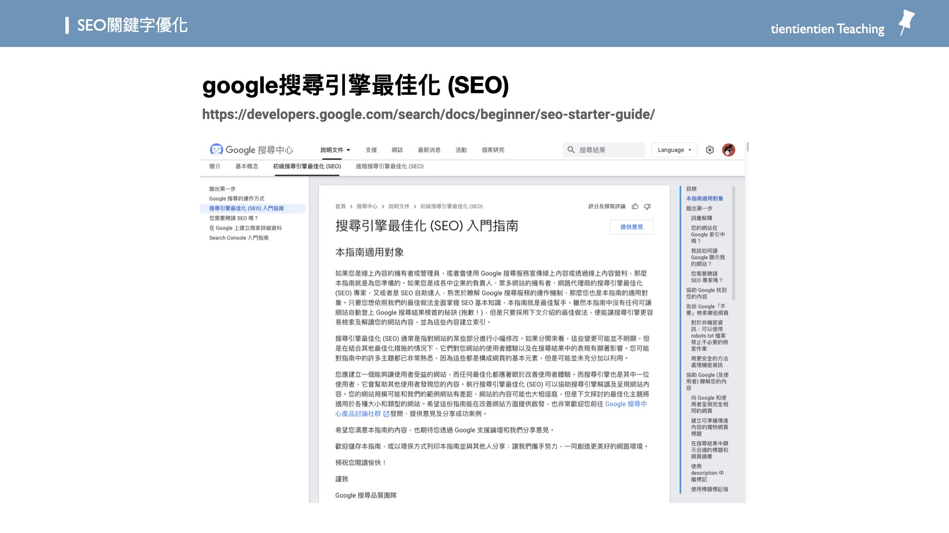Image resolution: width=949 pixels, height=533 pixels.
Task: Click 首頁 in the breadcrumb trail
Action: tap(340, 206)
